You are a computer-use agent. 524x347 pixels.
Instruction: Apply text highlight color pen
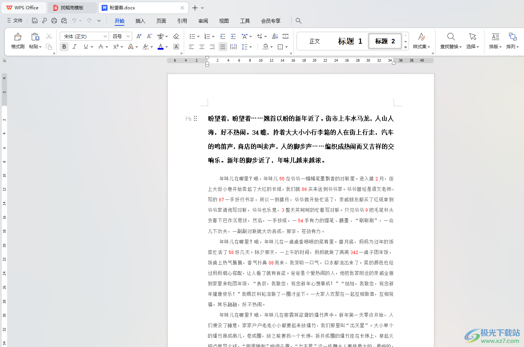click(x=146, y=47)
